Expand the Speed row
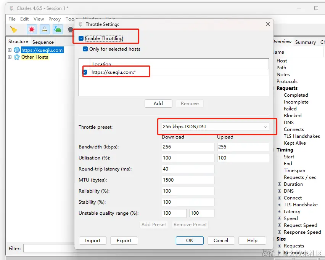Viewport: 325px width, 260px height. click(x=279, y=218)
